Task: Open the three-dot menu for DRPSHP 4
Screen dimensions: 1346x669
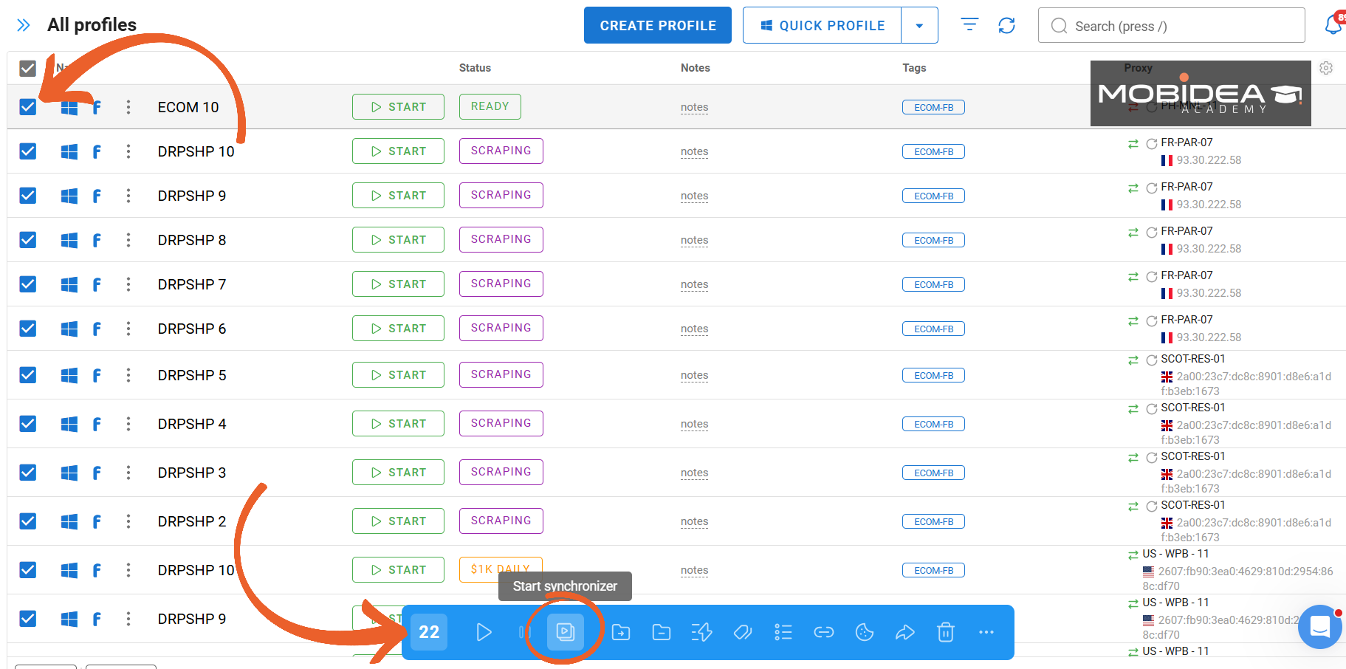Action: [x=128, y=424]
